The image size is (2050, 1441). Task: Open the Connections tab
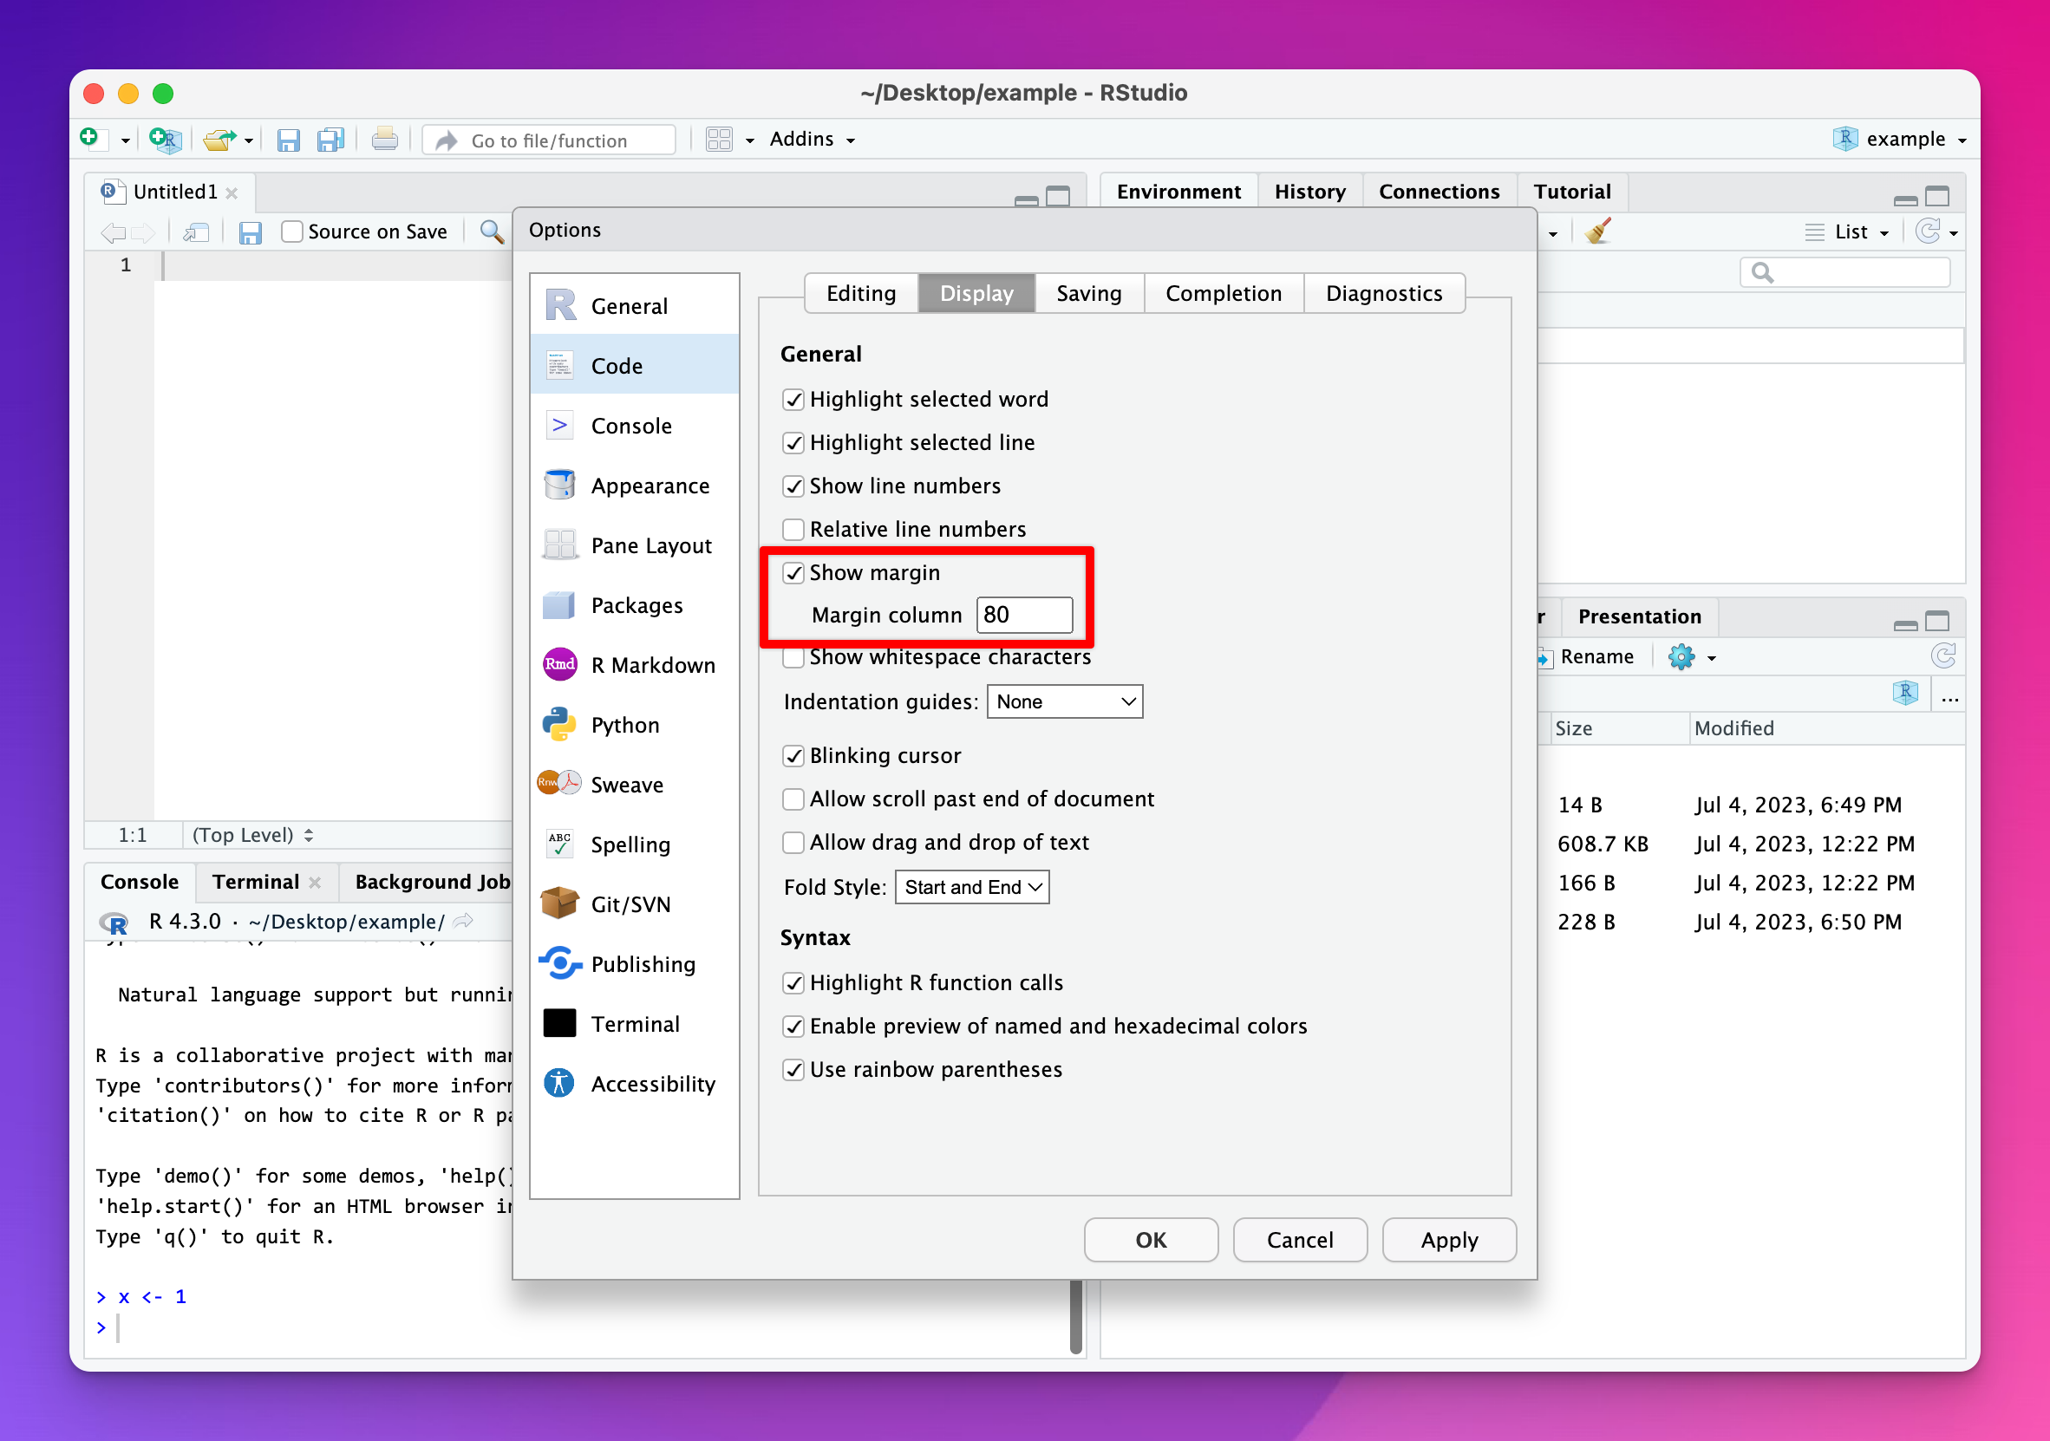click(1439, 192)
